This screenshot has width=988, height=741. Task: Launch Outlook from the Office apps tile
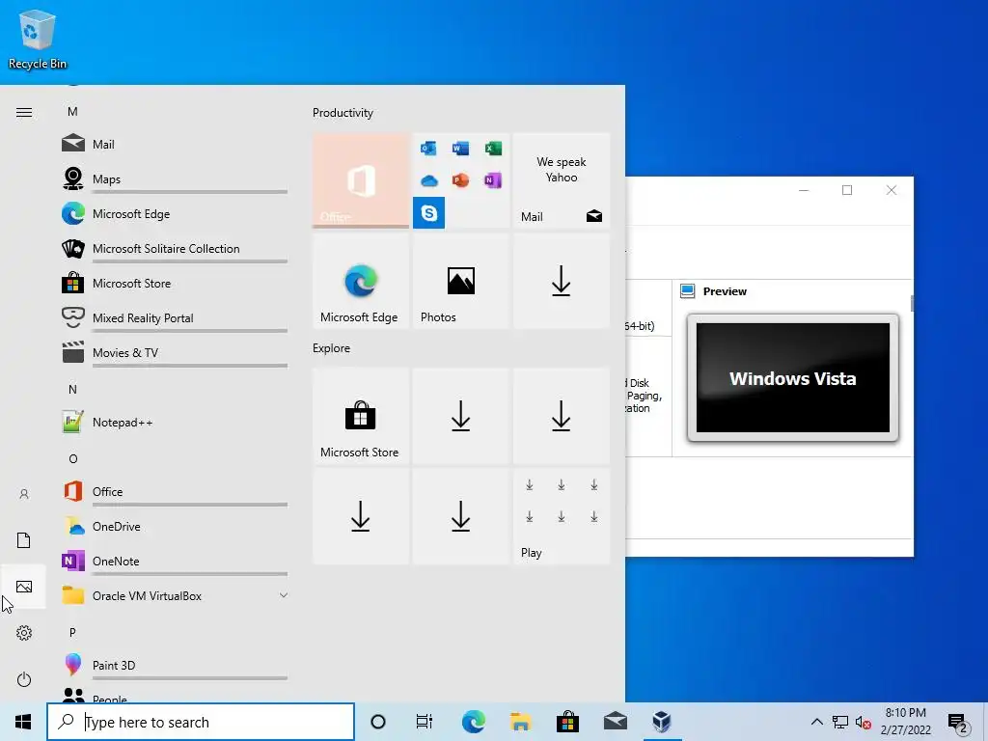click(428, 148)
